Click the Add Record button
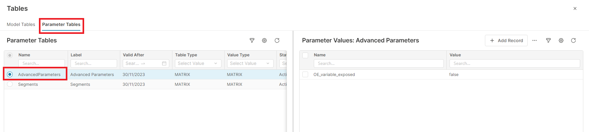 pyautogui.click(x=506, y=41)
